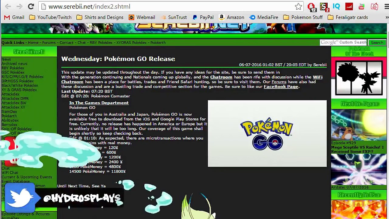Image resolution: width=389 pixels, height=219 pixels.
Task: Click the page info icon in address bar
Action: pos(43,6)
